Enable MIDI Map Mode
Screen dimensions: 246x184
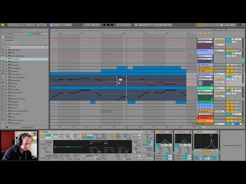(x=210, y=25)
